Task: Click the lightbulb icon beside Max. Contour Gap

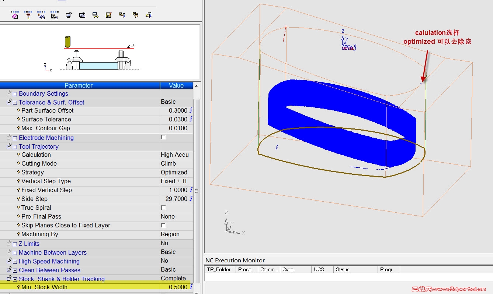Action: point(18,128)
